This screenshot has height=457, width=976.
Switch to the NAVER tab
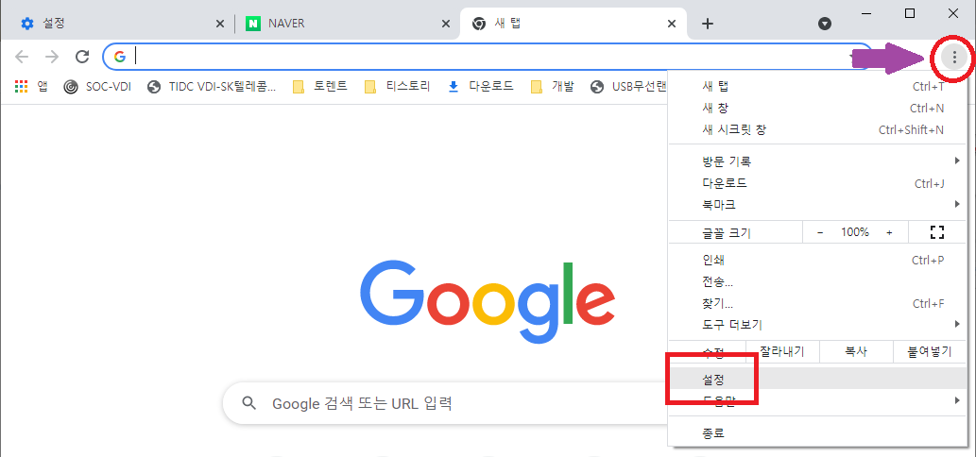[346, 24]
